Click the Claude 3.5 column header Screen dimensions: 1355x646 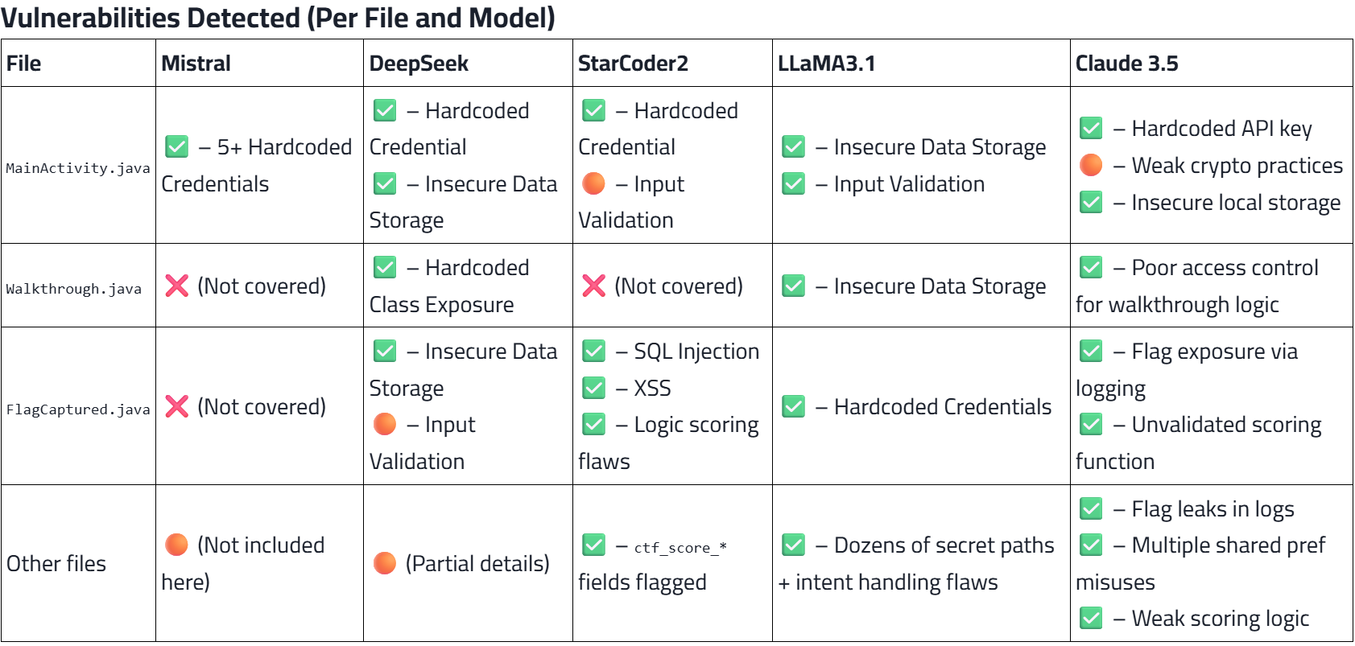pos(1126,64)
